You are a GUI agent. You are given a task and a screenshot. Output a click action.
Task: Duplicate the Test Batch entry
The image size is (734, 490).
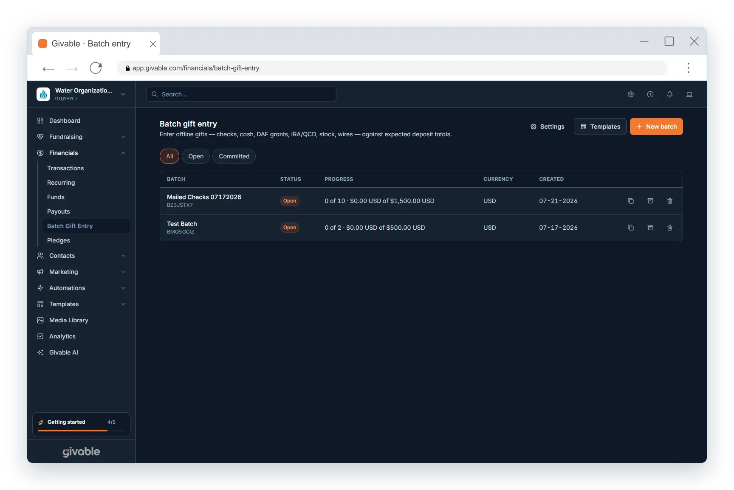point(631,228)
